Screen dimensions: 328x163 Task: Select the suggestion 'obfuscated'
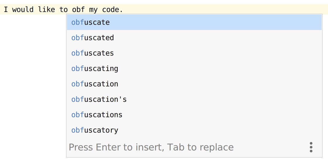pos(92,38)
